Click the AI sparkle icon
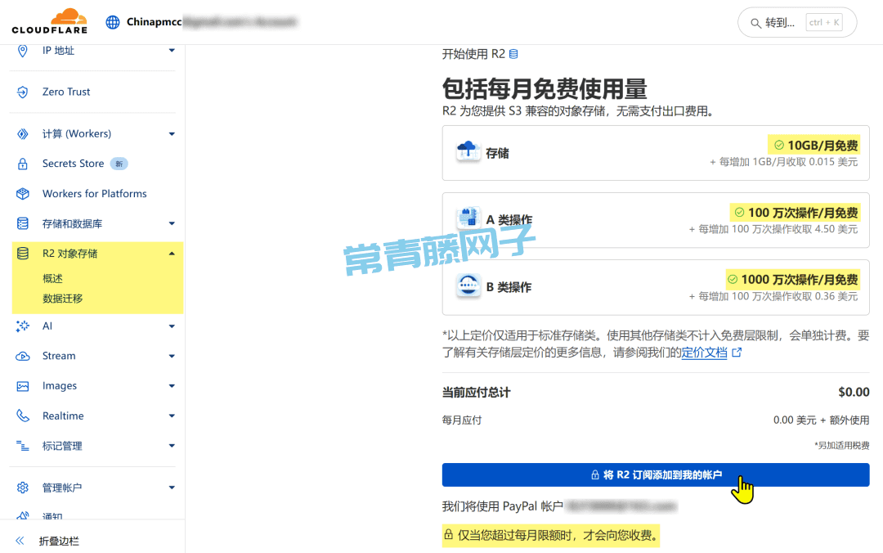This screenshot has width=883, height=553. (23, 326)
